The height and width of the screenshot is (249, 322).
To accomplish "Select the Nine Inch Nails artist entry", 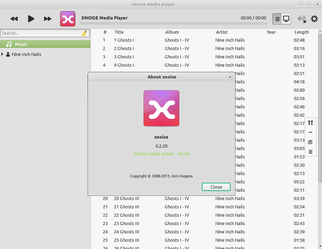I will [26, 54].
